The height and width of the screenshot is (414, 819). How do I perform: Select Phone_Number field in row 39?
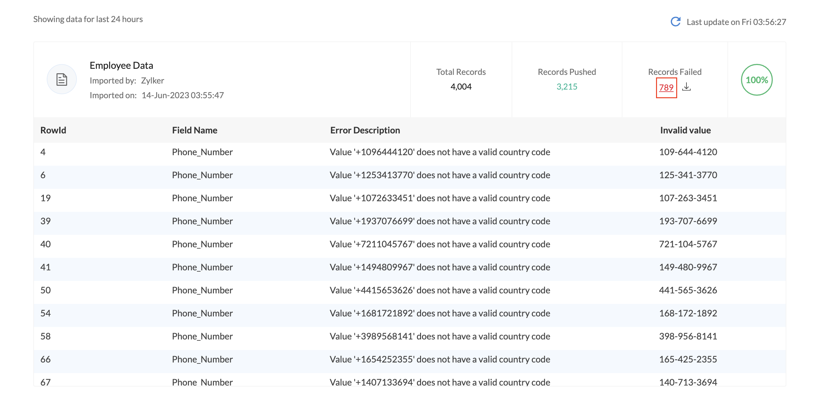[202, 221]
